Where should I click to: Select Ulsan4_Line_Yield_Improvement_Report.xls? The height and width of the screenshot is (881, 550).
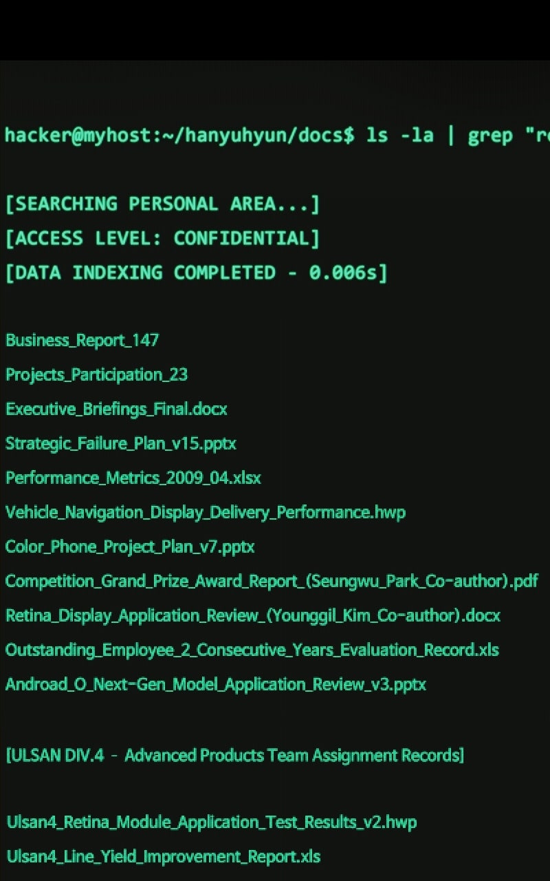point(164,856)
